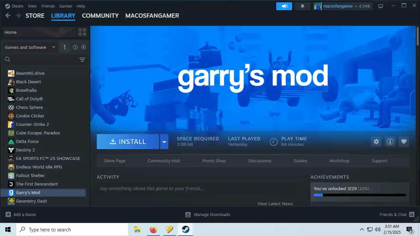This screenshot has height=236, width=420.
Task: Open the Games menu
Action: coord(66,6)
